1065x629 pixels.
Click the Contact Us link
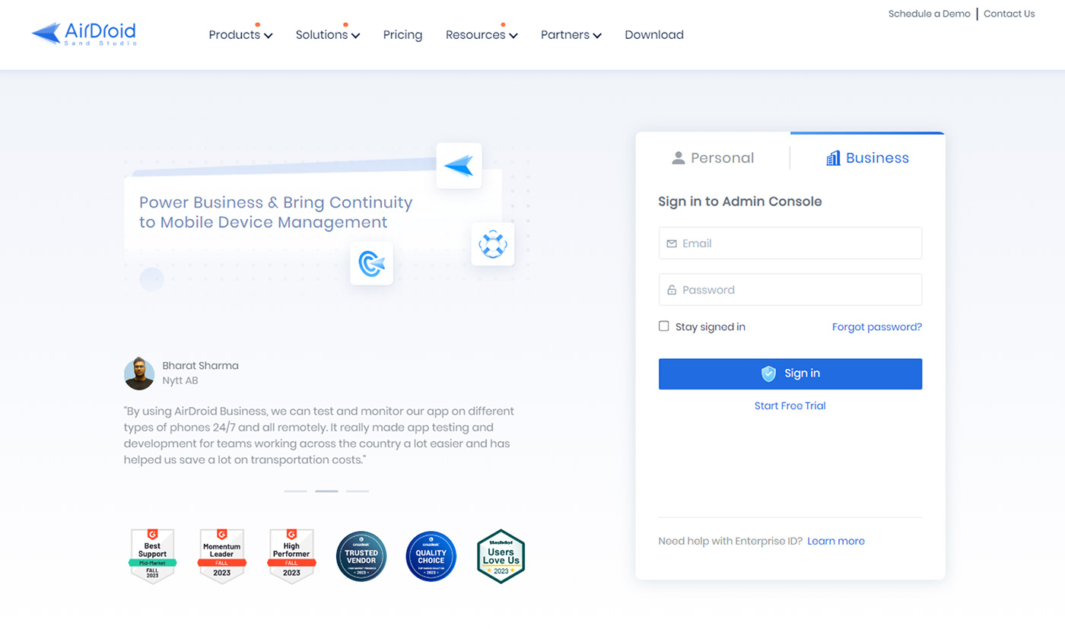pyautogui.click(x=1009, y=14)
